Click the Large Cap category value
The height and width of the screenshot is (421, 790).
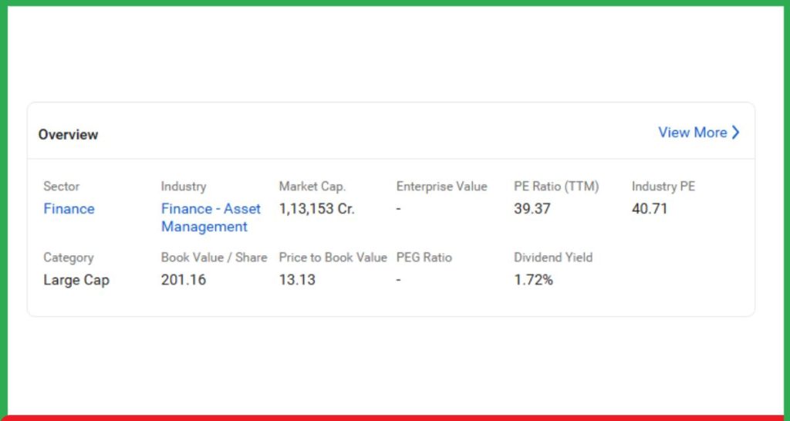click(76, 280)
